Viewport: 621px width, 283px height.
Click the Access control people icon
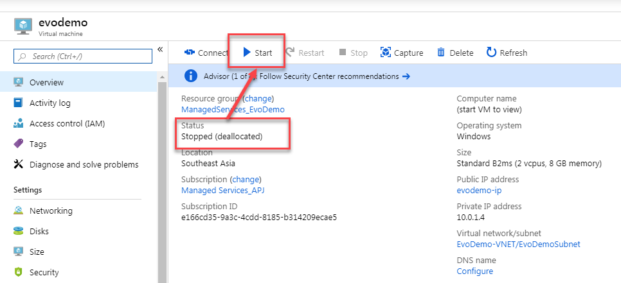tap(18, 124)
